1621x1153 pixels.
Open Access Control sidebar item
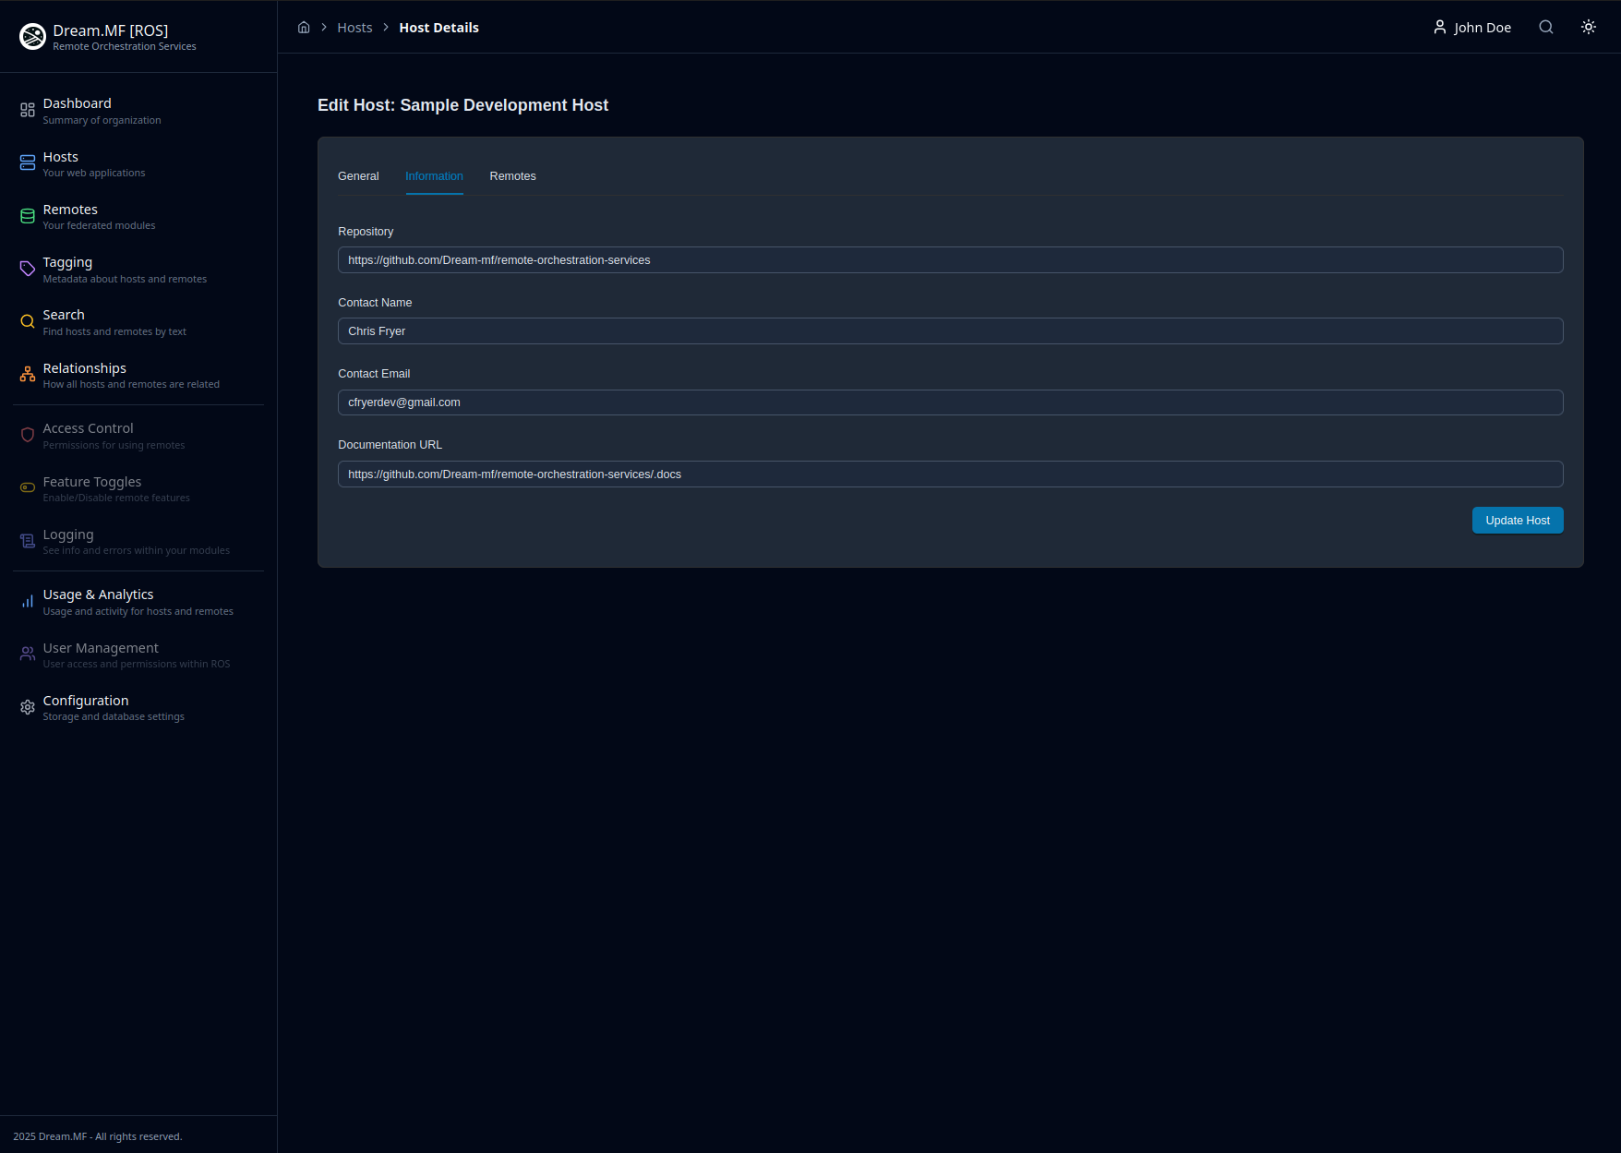(x=138, y=436)
